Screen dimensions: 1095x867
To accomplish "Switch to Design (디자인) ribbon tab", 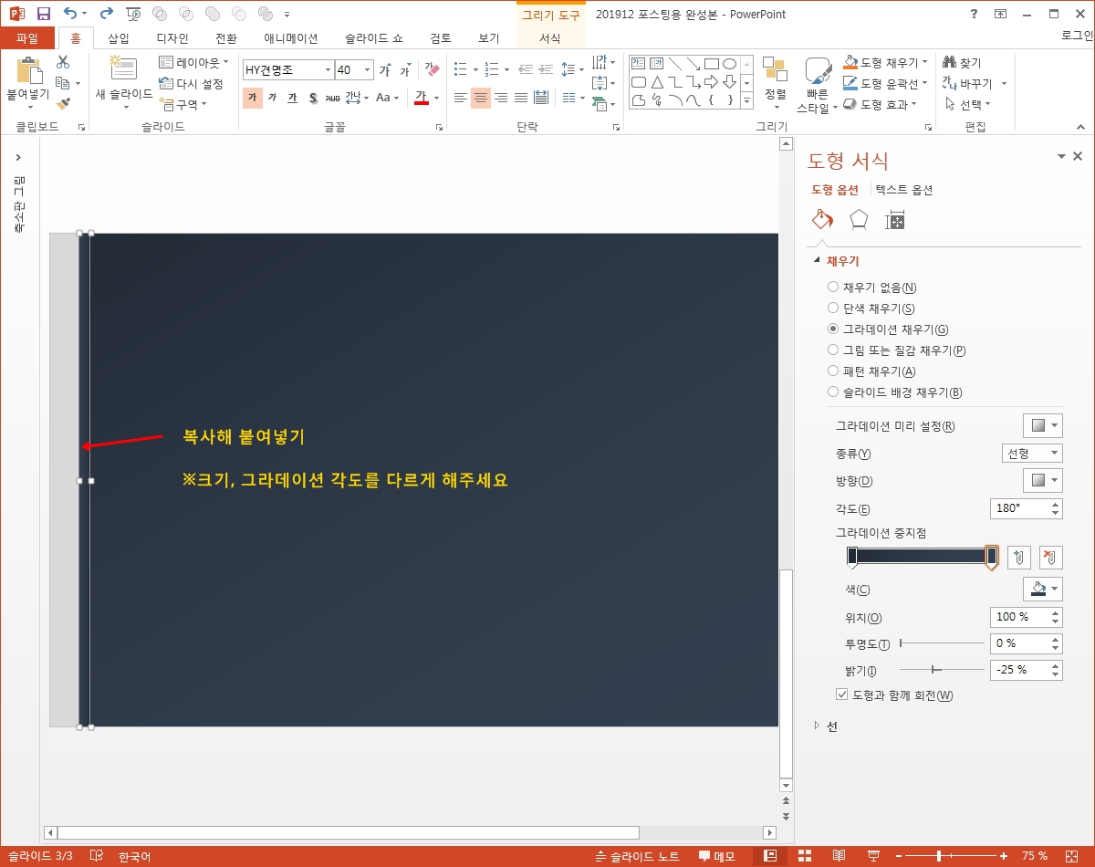I will tap(172, 38).
